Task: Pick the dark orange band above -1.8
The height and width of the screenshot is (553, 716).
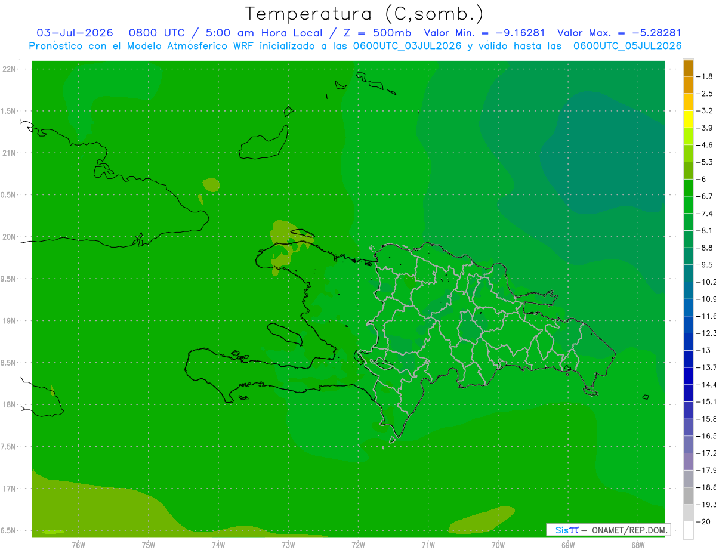Action: point(688,69)
